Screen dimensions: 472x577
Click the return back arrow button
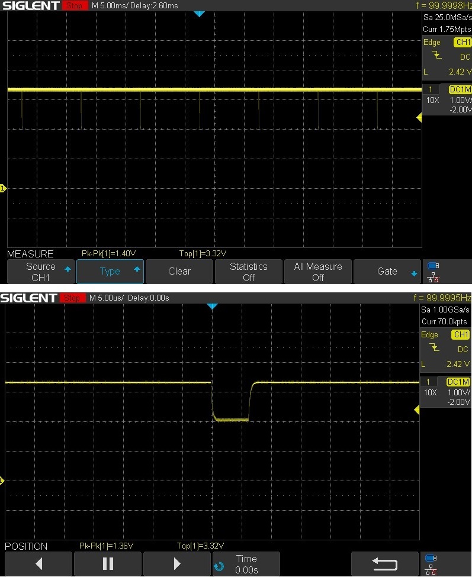[x=384, y=564]
